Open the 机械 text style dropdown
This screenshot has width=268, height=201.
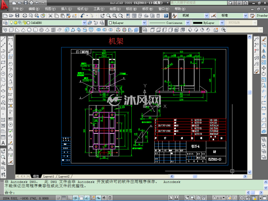pyautogui.click(x=207, y=16)
